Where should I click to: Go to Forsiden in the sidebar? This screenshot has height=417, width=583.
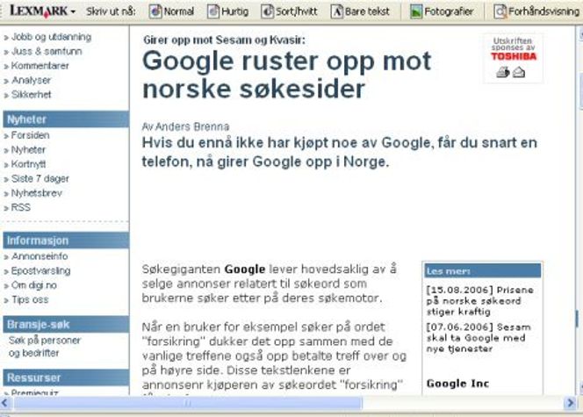[30, 135]
